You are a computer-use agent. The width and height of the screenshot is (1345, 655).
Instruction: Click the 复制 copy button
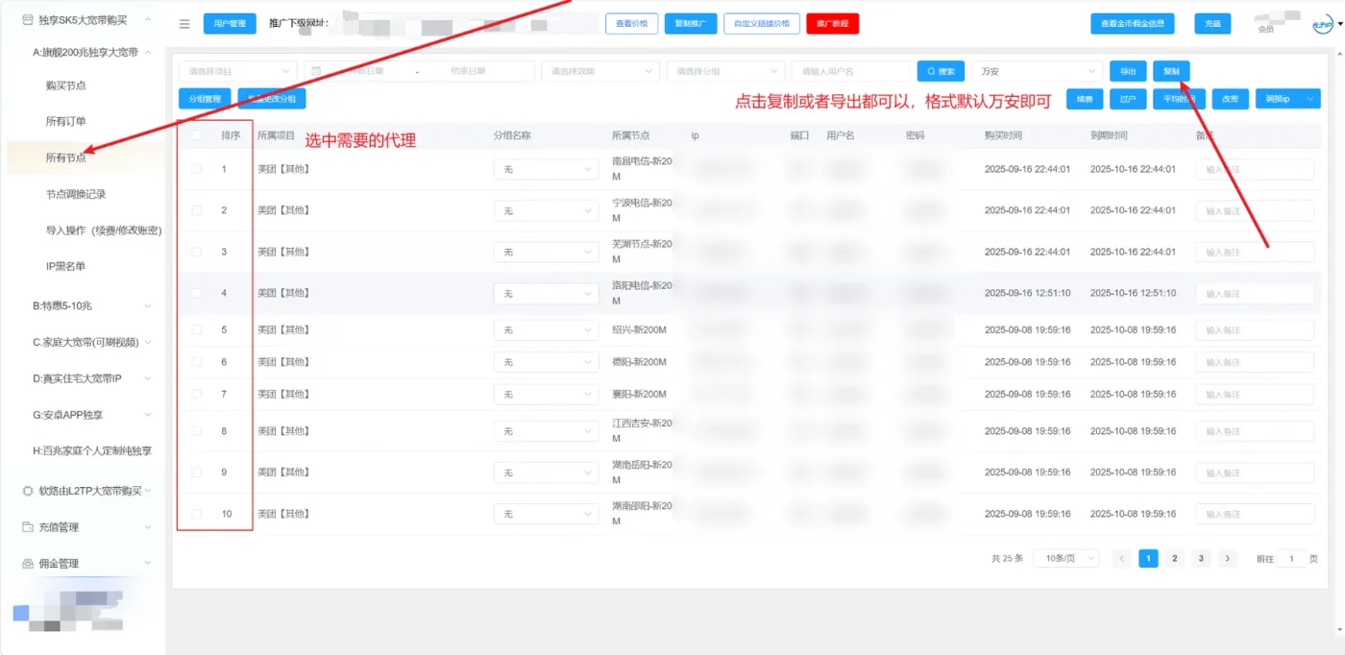[1171, 71]
